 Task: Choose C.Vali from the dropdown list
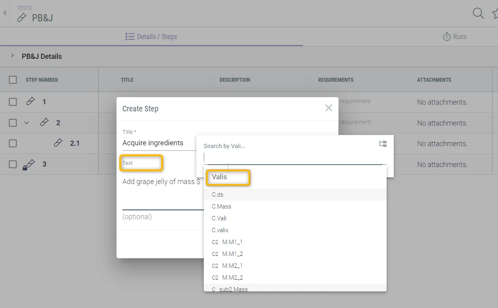pyautogui.click(x=219, y=218)
